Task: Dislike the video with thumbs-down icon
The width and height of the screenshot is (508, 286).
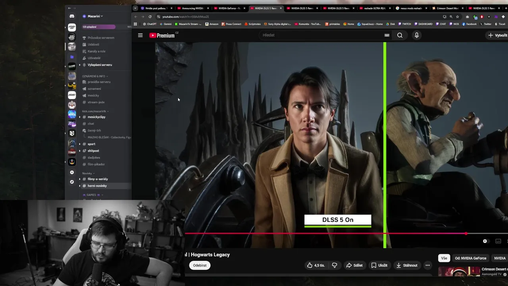Action: click(335, 265)
